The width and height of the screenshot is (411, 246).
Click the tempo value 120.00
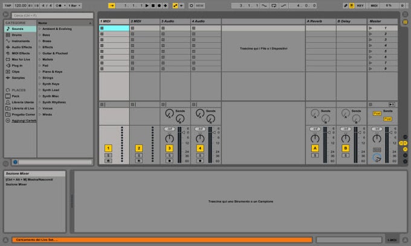21,5
